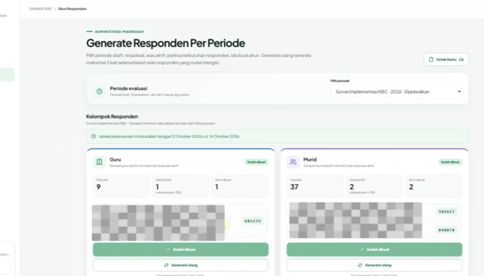Screen dimensions: 484x276
Task: Click the Murid account code 502617
Action: tap(447, 212)
